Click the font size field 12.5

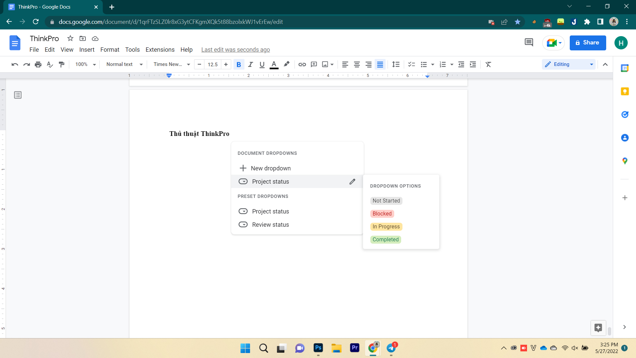tap(213, 64)
